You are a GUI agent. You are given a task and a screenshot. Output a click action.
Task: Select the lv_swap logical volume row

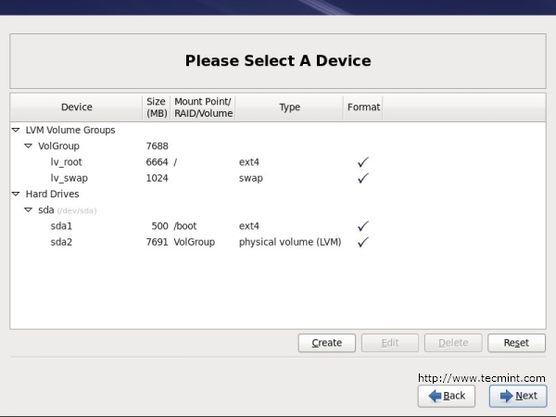278,178
